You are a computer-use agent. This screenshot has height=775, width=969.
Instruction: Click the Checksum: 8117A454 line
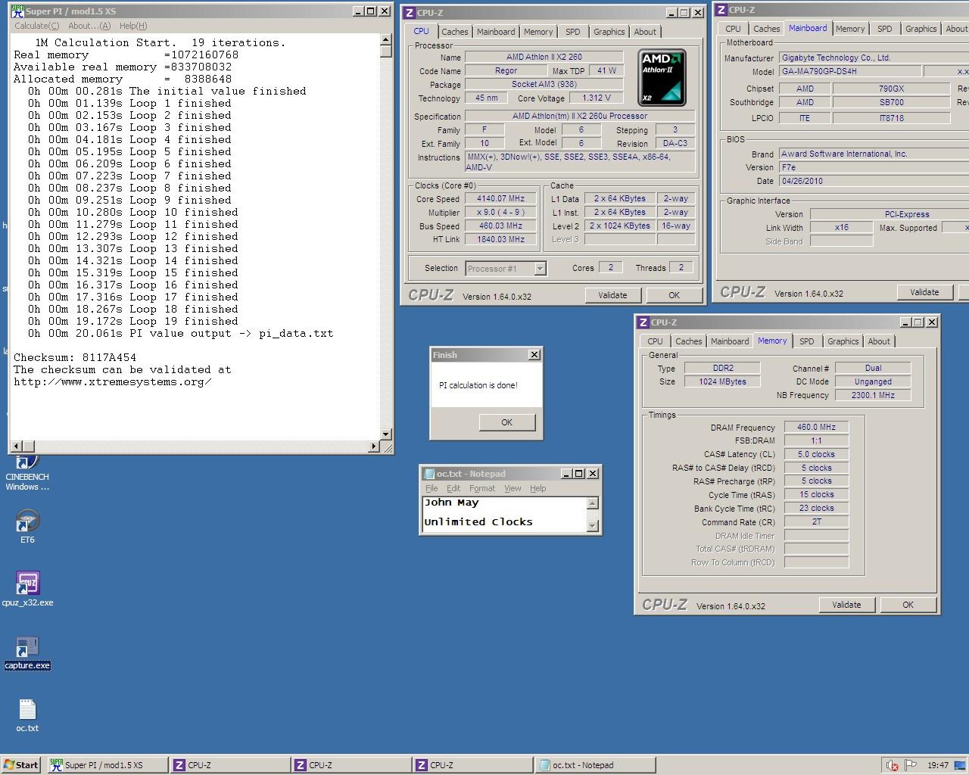(x=75, y=357)
